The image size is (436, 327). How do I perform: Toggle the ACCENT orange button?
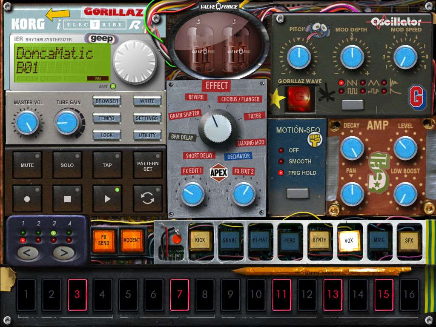[x=132, y=241]
